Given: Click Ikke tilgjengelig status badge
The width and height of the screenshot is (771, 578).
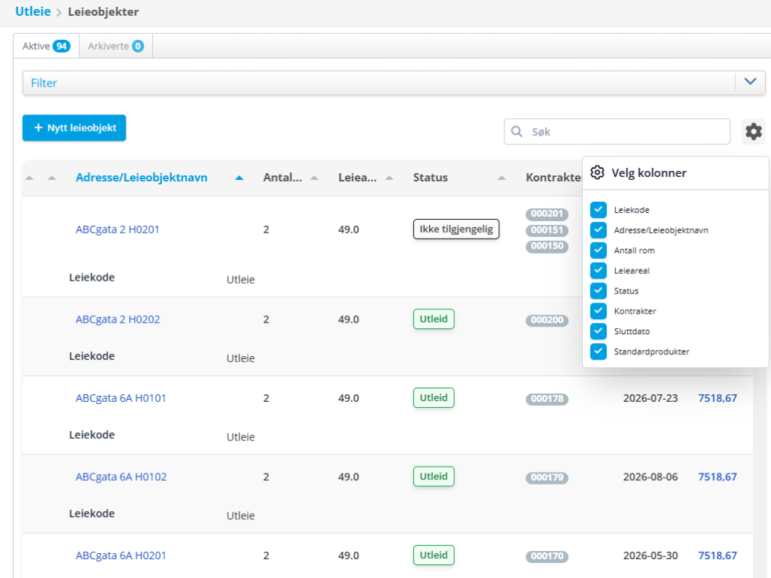Looking at the screenshot, I should tap(456, 229).
